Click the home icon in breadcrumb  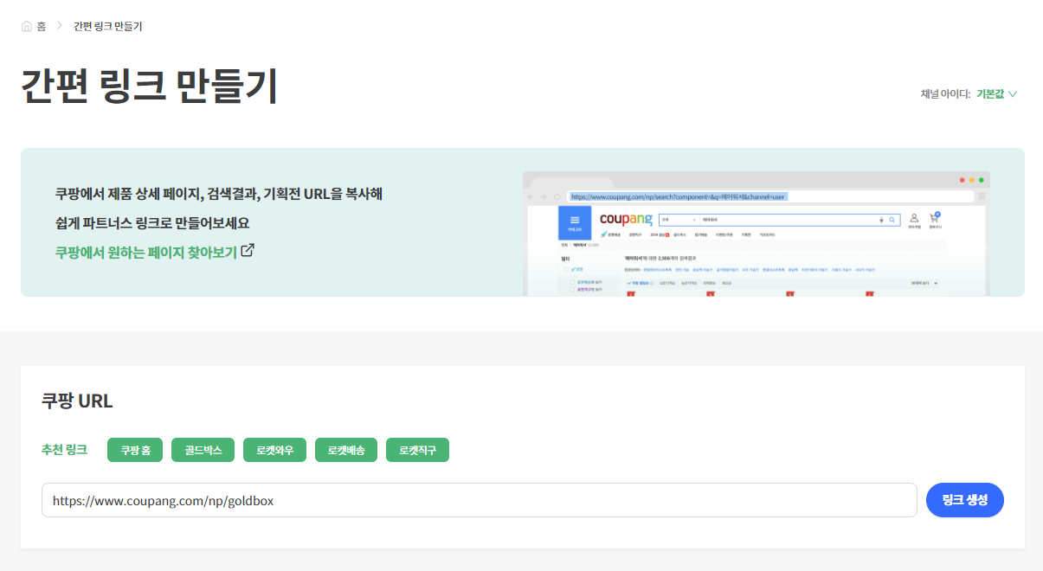click(27, 26)
